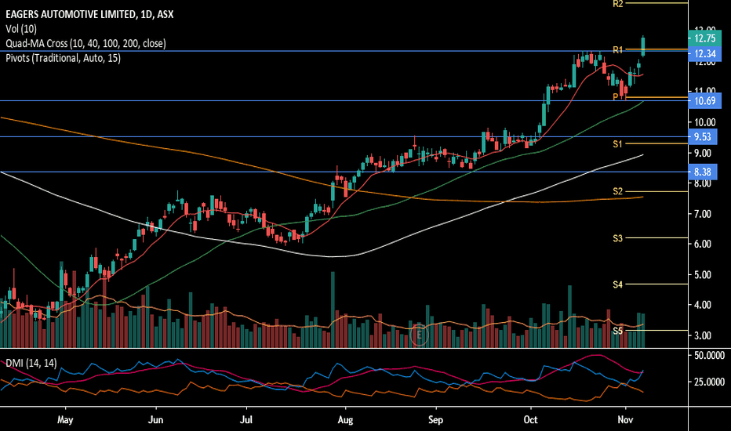
Task: Click the 25.0000 DMI scale value
Action: pyautogui.click(x=710, y=382)
